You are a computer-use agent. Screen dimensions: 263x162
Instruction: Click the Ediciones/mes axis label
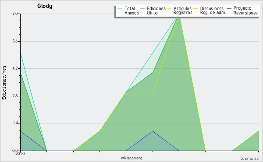coord(4,83)
